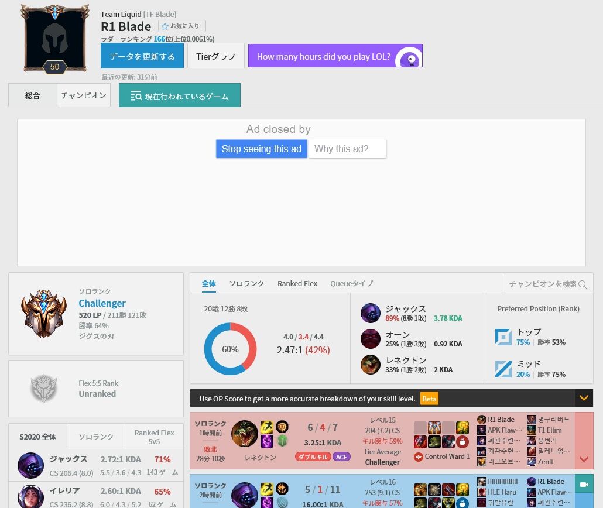Click ラダーランキング 166位 ranking link

pyautogui.click(x=157, y=39)
